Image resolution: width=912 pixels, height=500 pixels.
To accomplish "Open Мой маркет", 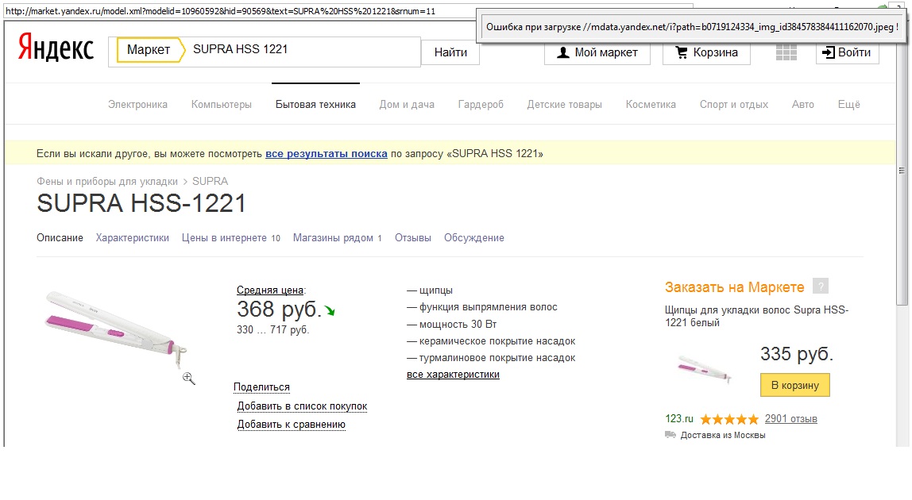I will click(x=597, y=52).
